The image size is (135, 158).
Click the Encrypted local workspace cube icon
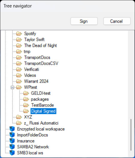pyautogui.click(x=12, y=129)
